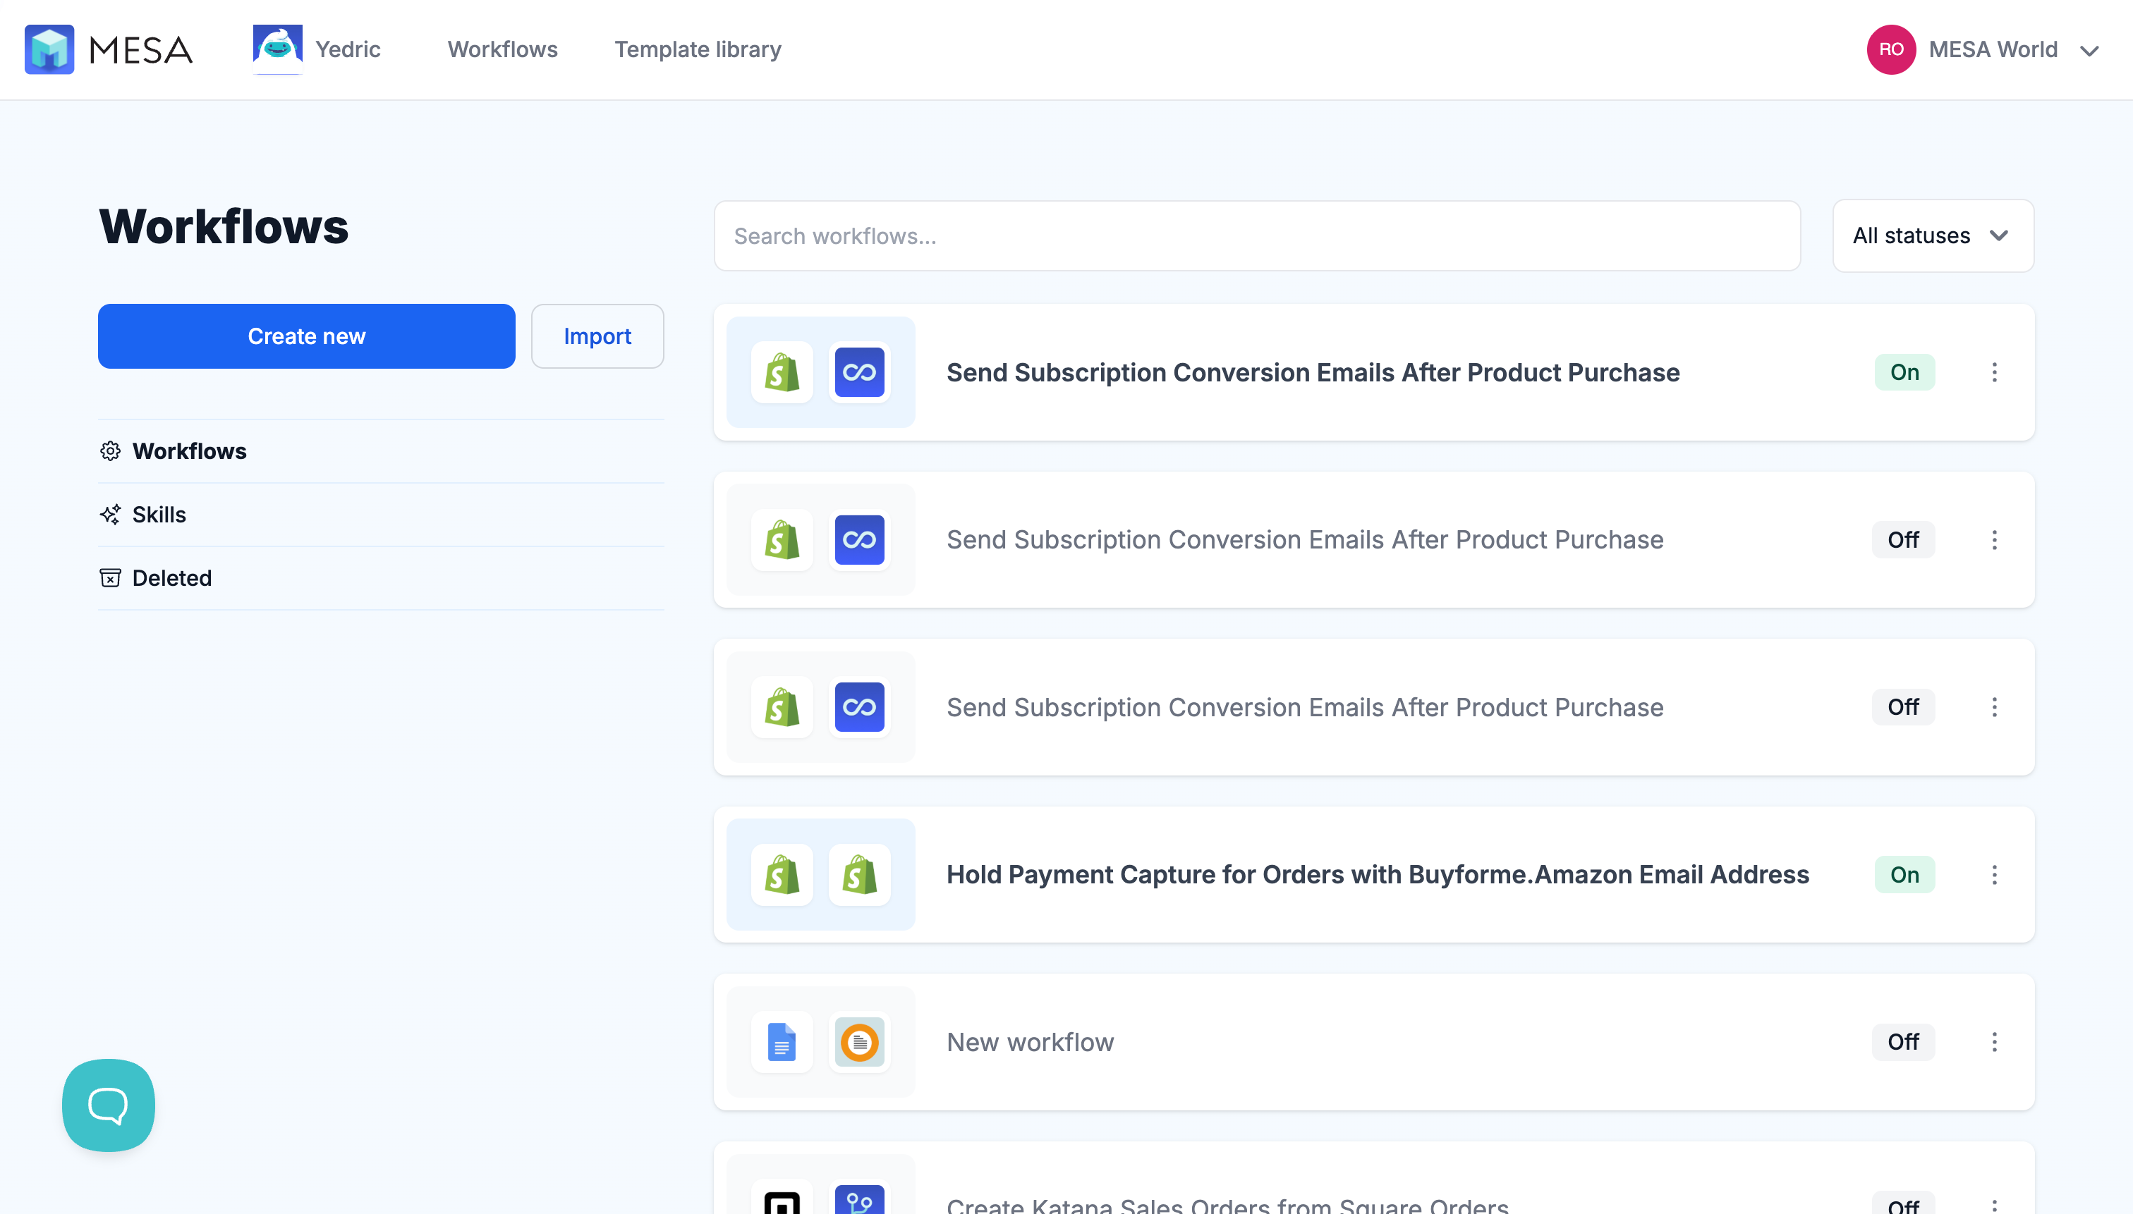The height and width of the screenshot is (1214, 2133).
Task: Click the sparkle icon next to Skills
Action: (110, 515)
